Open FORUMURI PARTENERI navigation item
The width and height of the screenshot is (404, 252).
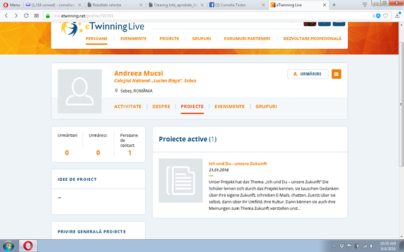point(247,38)
